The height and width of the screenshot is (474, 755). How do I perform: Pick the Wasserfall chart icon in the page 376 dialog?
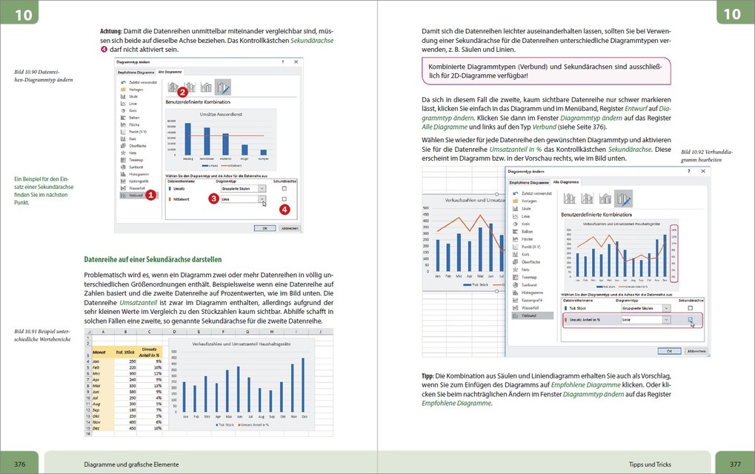click(x=123, y=188)
